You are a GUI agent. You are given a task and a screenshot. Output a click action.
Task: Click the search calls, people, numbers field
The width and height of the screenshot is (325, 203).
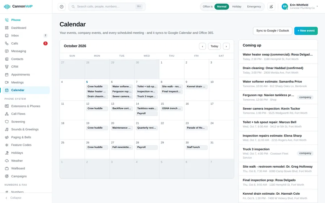point(107,7)
